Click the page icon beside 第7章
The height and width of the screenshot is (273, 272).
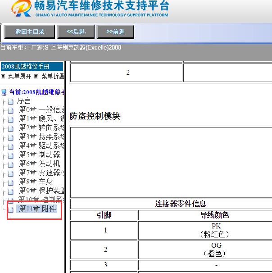click(x=11, y=174)
